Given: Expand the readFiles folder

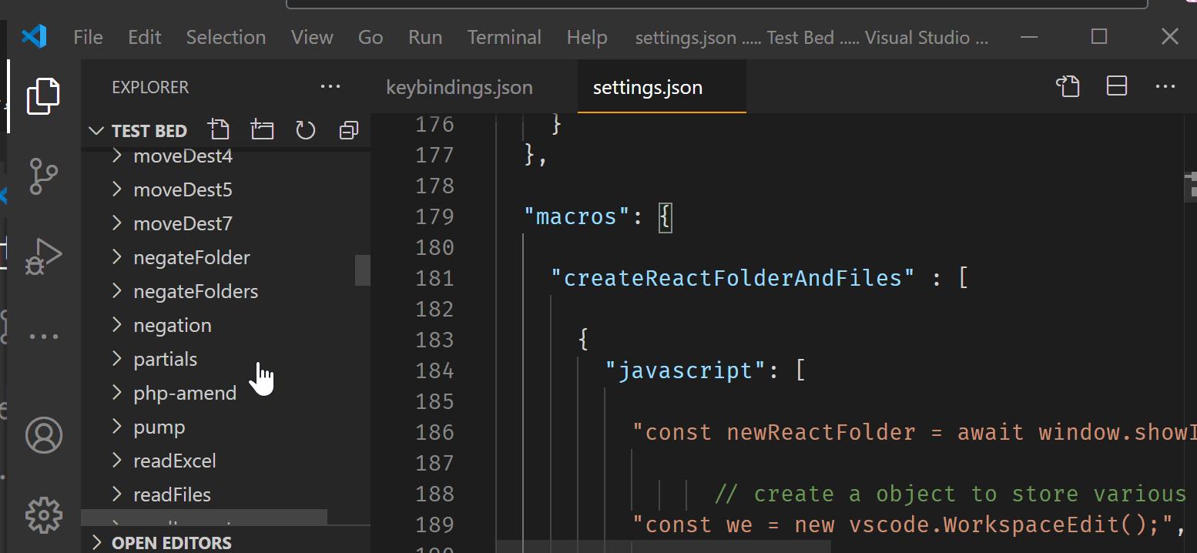Looking at the screenshot, I should coord(226,494).
